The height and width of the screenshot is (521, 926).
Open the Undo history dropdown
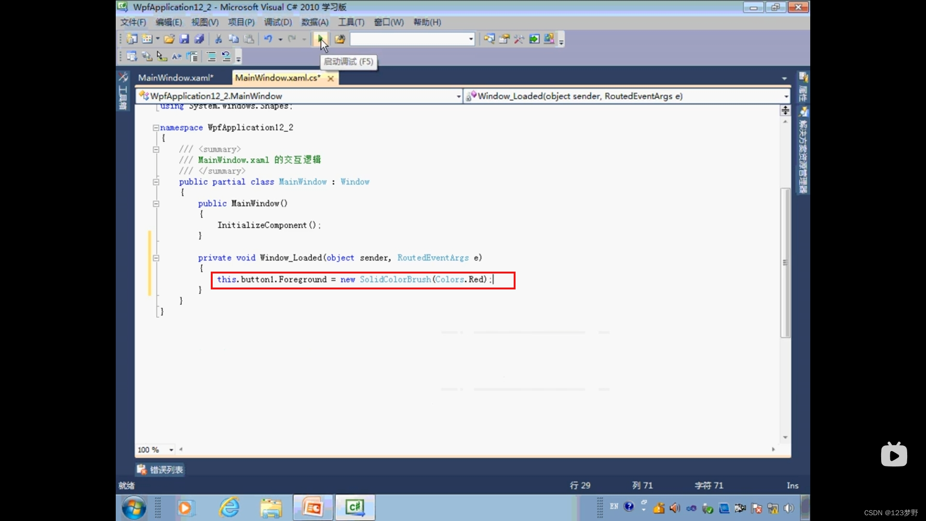(280, 39)
